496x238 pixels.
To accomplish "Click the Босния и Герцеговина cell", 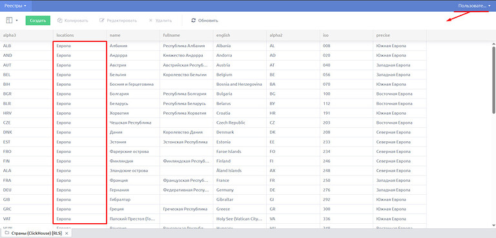I will (133, 84).
